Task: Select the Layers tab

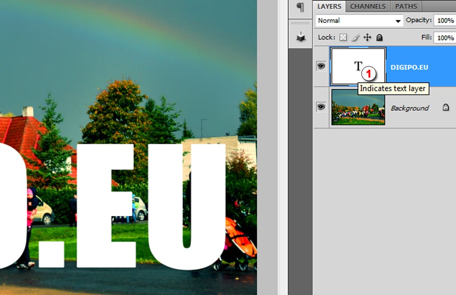Action: coord(329,6)
